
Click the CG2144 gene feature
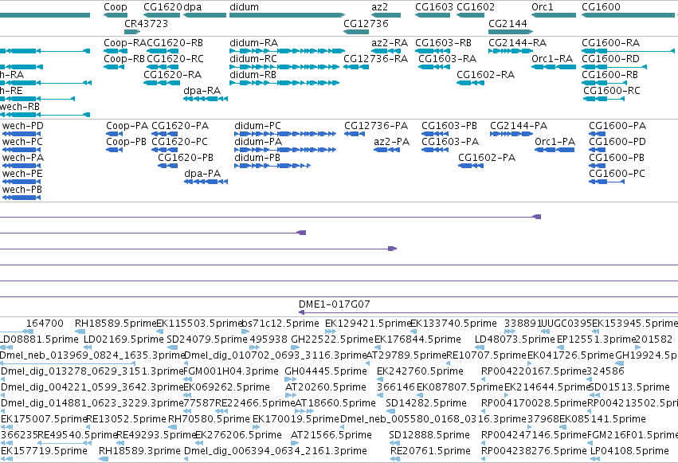[511, 32]
